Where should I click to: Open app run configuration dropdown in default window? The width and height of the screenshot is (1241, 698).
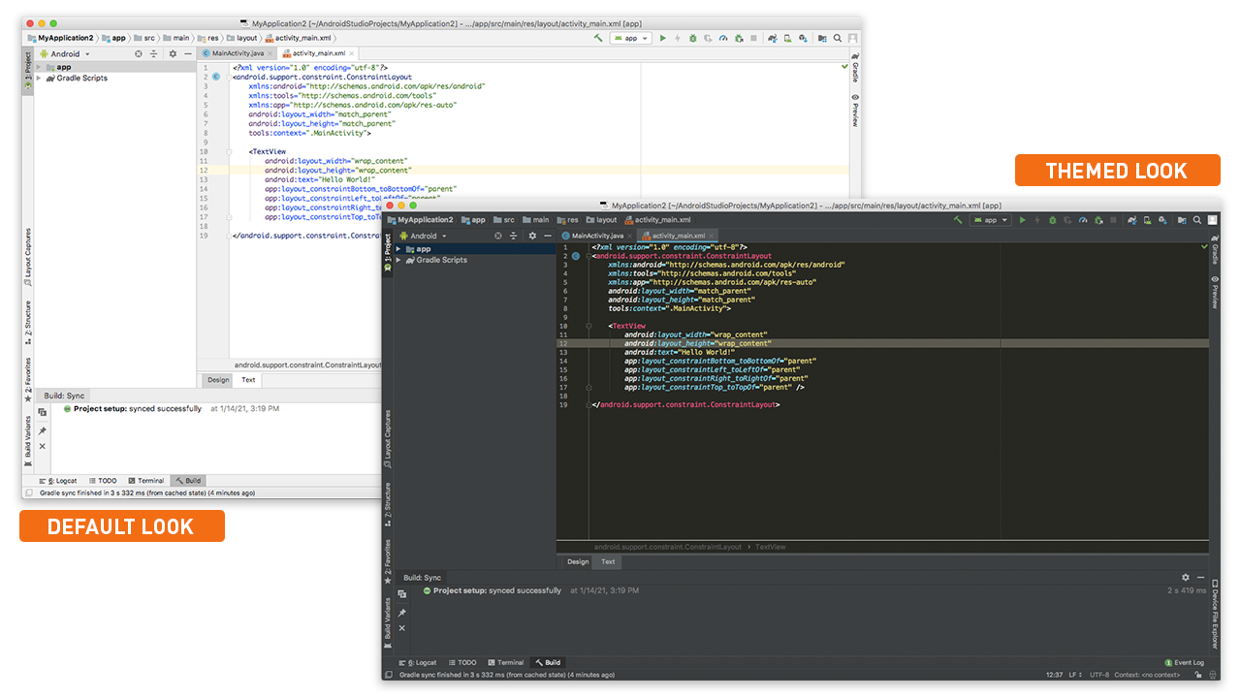(x=630, y=38)
